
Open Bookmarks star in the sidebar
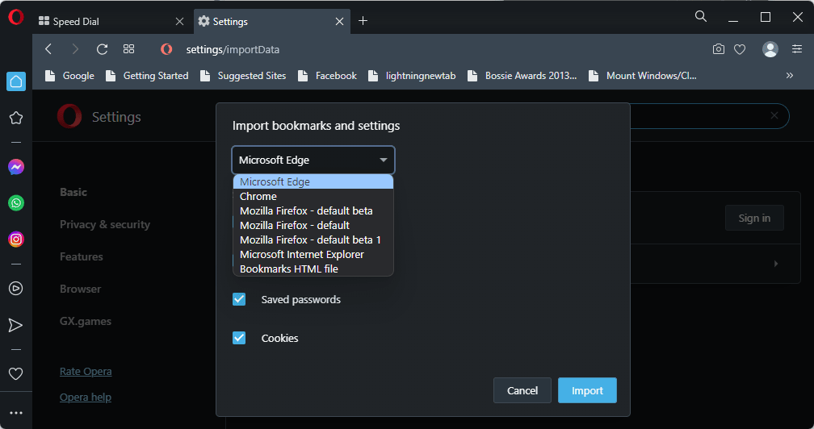click(16, 118)
